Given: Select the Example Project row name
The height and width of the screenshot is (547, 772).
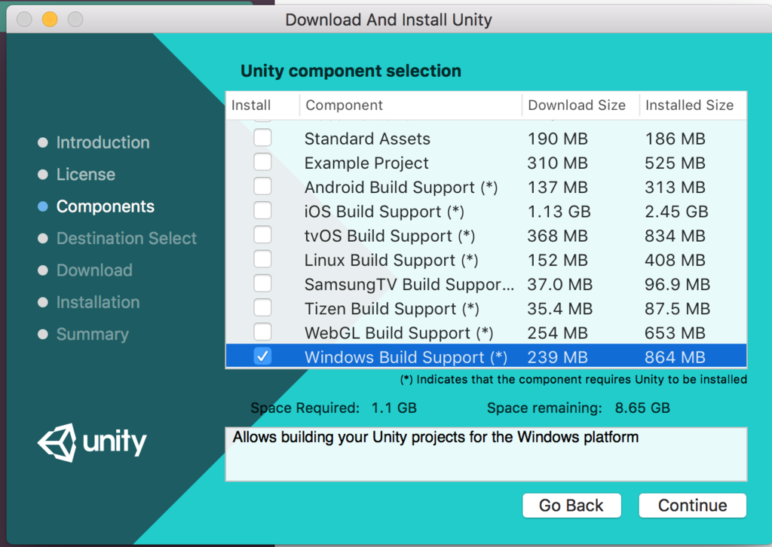Looking at the screenshot, I should click(366, 163).
